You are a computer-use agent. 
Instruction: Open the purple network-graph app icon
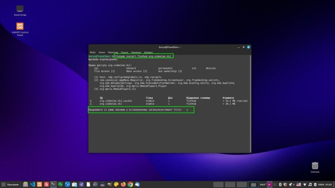coord(81,184)
